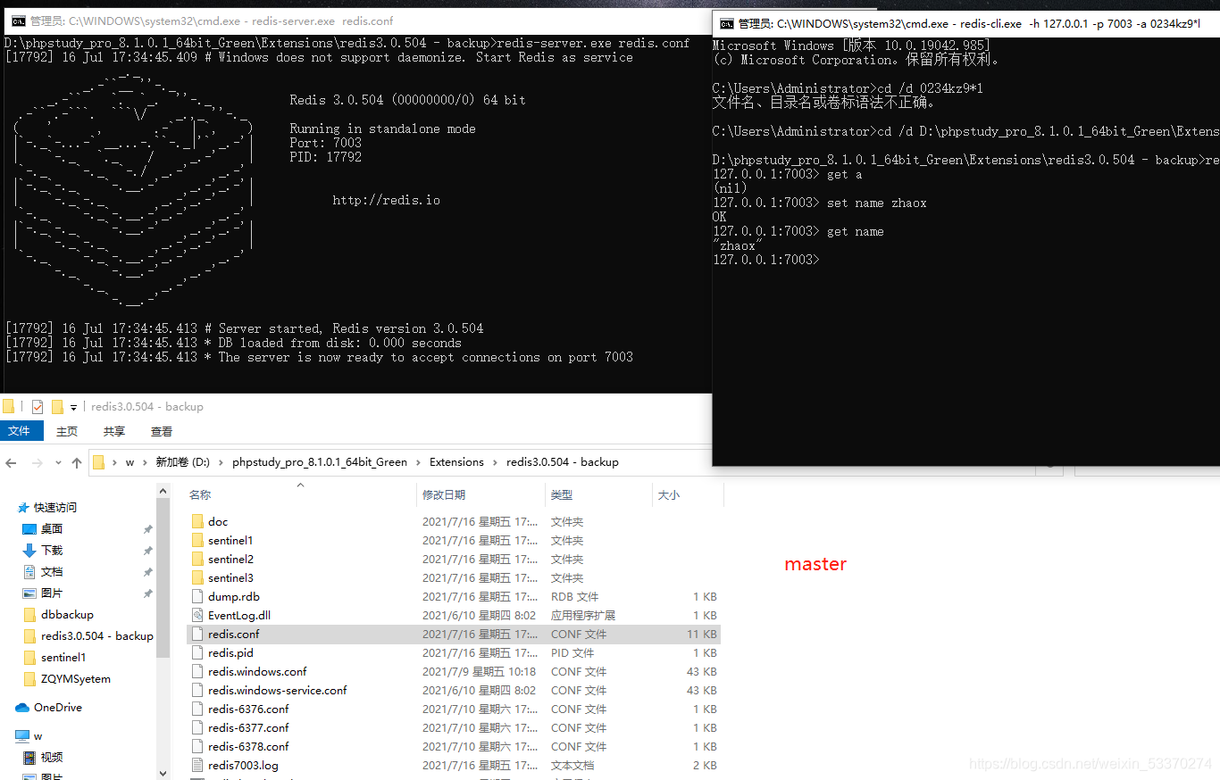Image resolution: width=1220 pixels, height=780 pixels.
Task: Expand the breadcrumb chevron after 新加卷 (D:)
Action: [x=221, y=462]
